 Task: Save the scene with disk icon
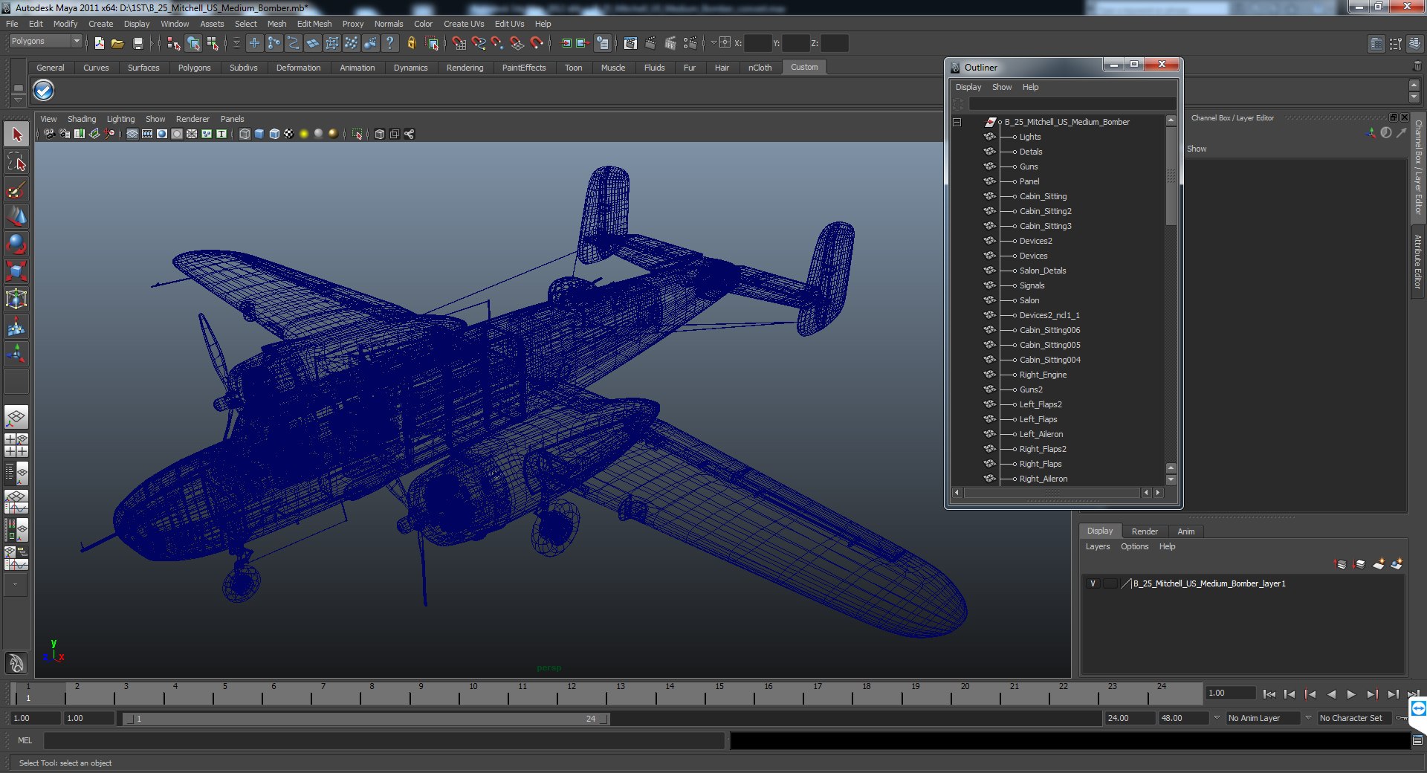tap(137, 44)
